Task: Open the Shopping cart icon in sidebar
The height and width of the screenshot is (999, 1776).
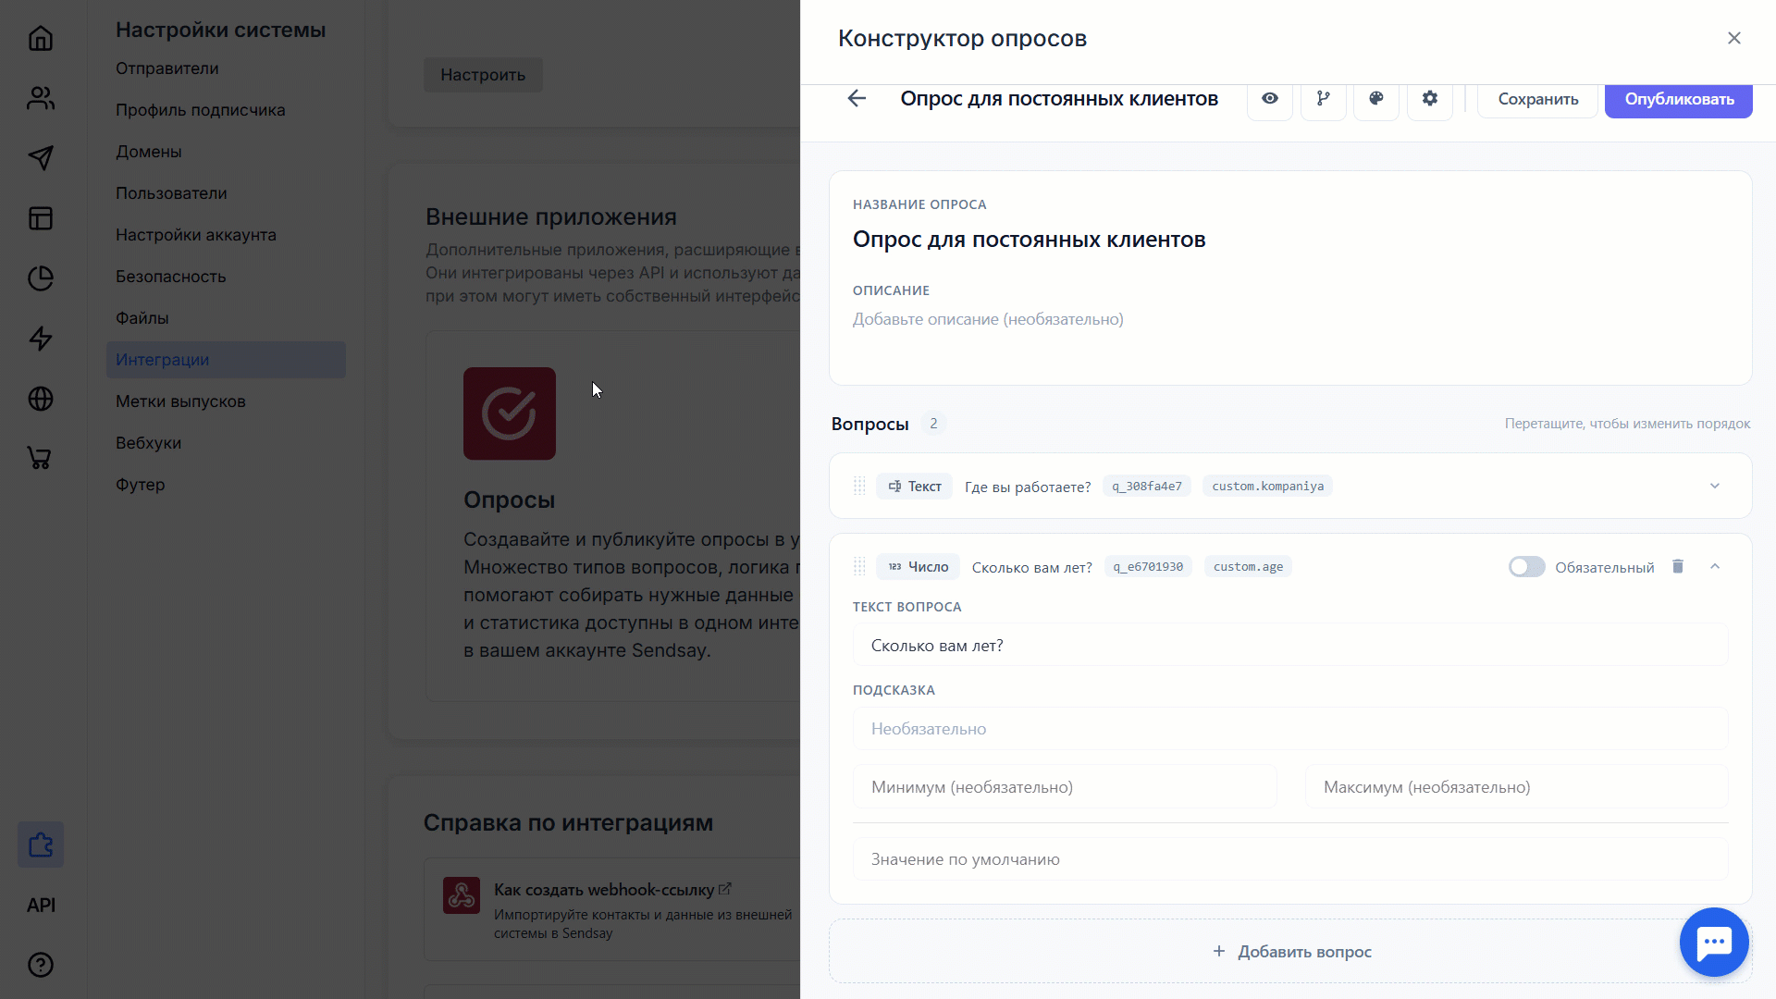Action: coord(41,459)
